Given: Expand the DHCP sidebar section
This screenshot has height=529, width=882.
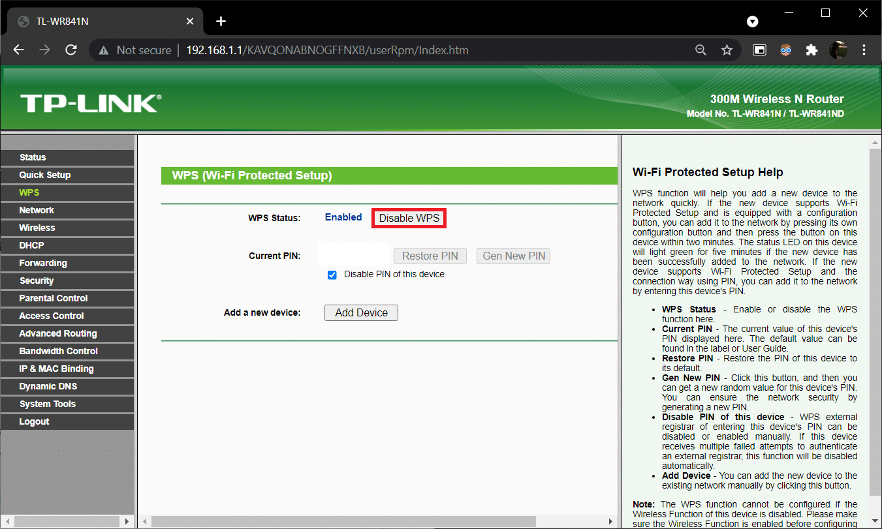Looking at the screenshot, I should pos(32,245).
